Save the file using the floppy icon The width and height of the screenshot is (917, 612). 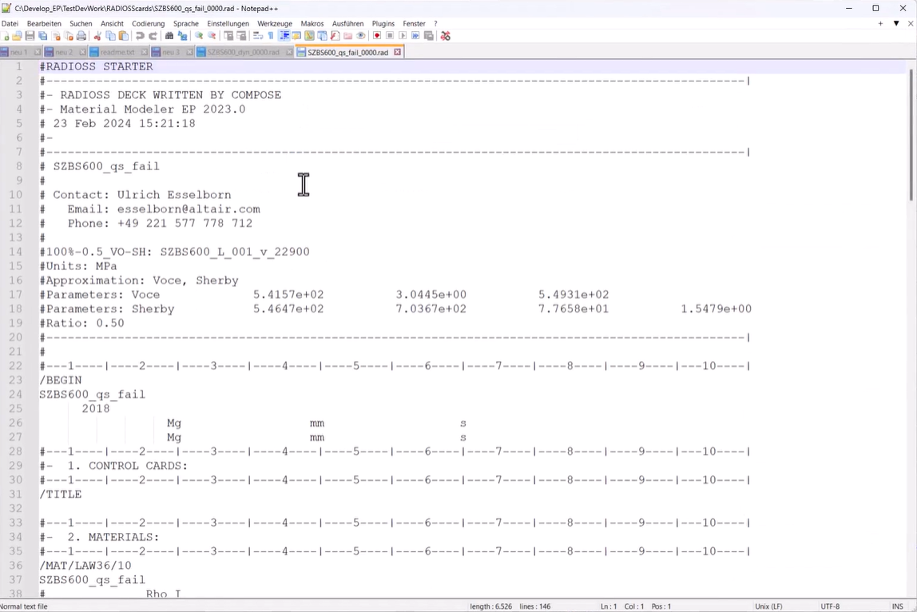coord(30,36)
